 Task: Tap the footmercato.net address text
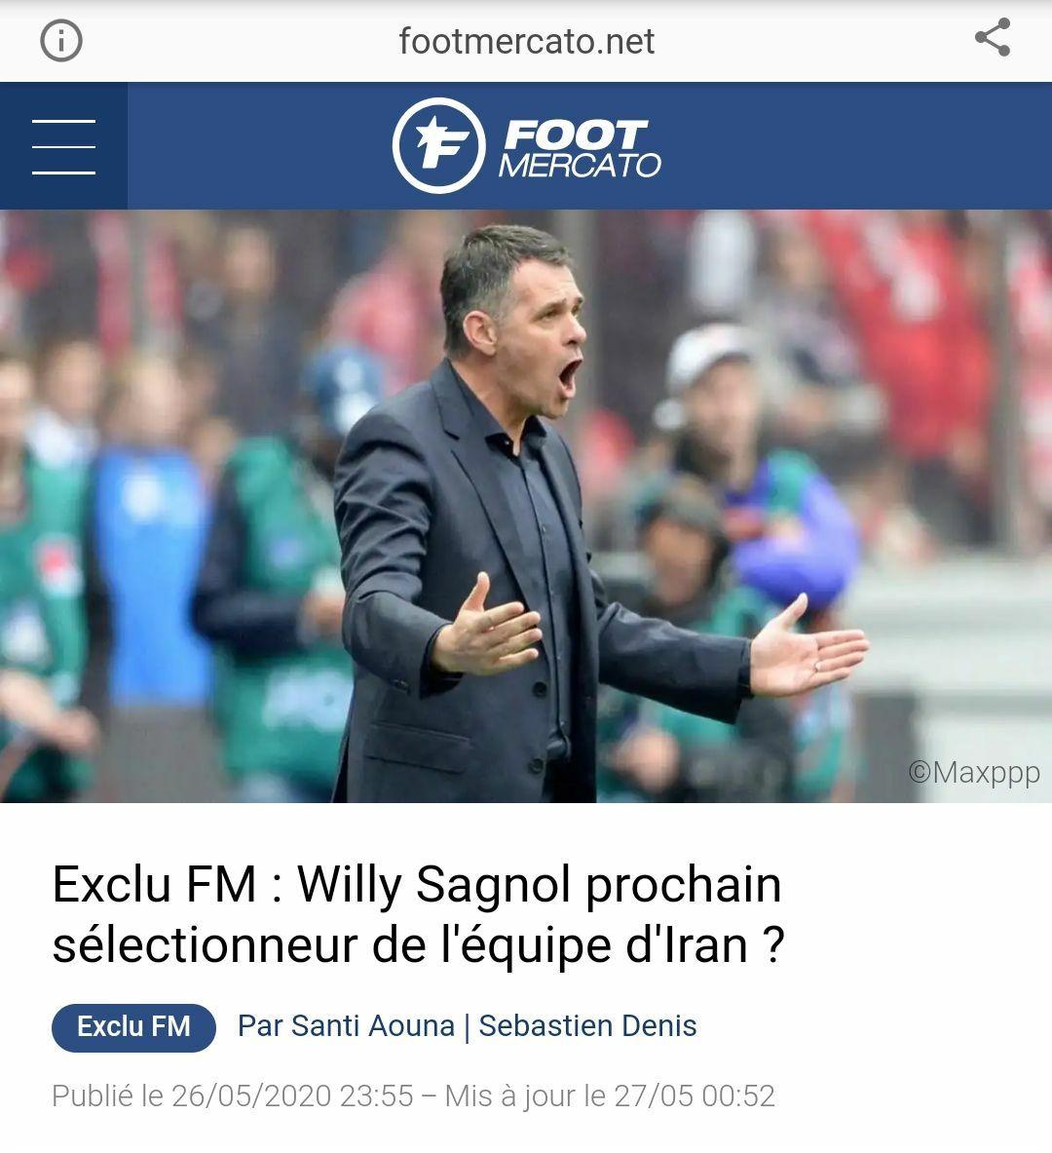[x=526, y=41]
